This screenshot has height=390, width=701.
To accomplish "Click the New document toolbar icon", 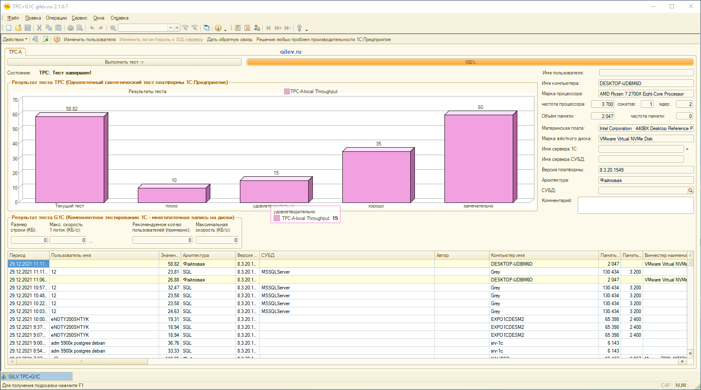I will [9, 28].
